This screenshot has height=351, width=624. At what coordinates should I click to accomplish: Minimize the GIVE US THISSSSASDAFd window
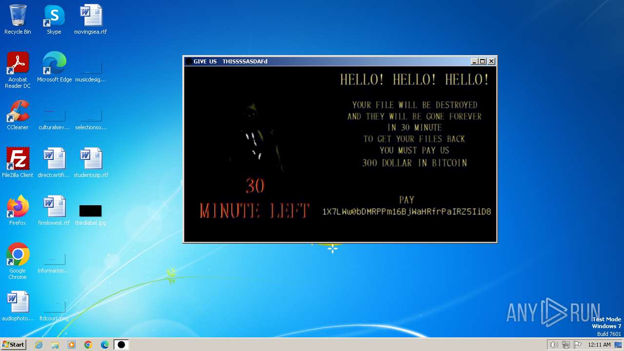474,61
